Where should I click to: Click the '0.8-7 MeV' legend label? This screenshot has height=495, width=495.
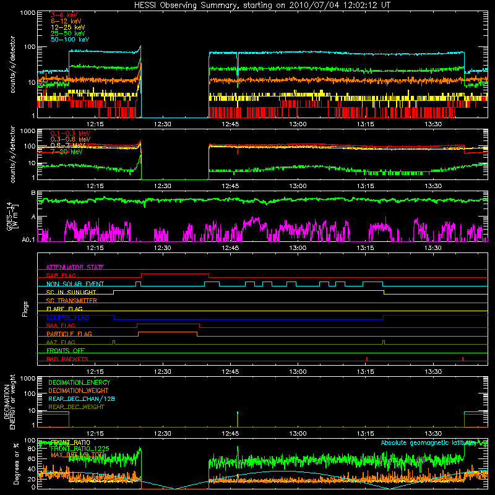click(x=68, y=145)
